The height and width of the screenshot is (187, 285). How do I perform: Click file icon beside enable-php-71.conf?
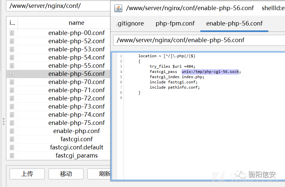(12, 90)
